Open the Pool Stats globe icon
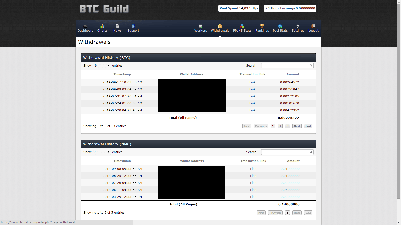 pyautogui.click(x=280, y=26)
